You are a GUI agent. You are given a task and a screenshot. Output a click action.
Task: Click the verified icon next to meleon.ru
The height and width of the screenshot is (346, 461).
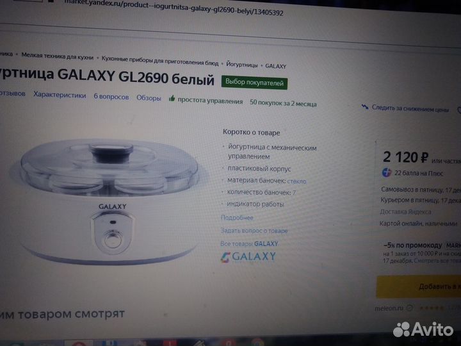pos(410,308)
